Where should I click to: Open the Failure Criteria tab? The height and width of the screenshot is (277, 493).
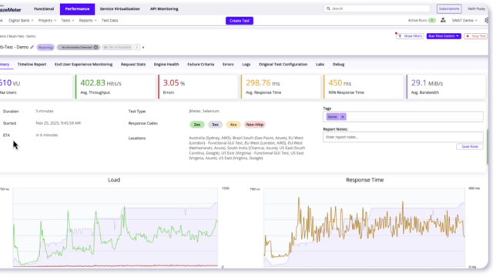(200, 65)
